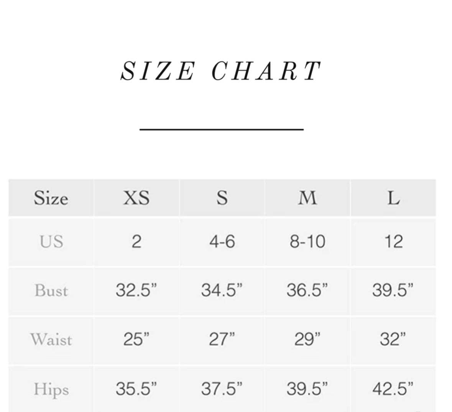Click the horizontal divider line under title

pyautogui.click(x=222, y=130)
